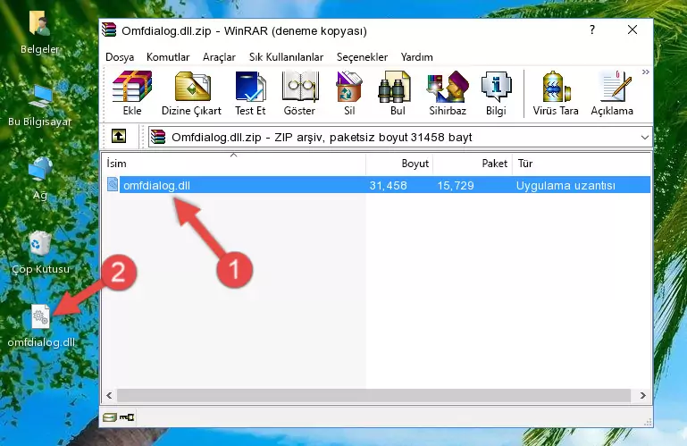The height and width of the screenshot is (446, 687).
Task: Sort by the Boyut column header
Action: [399, 164]
